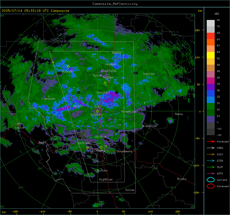Click the red forecast ellipse legend icon
Image resolution: width=230 pixels, height=215 pixels.
[211, 186]
